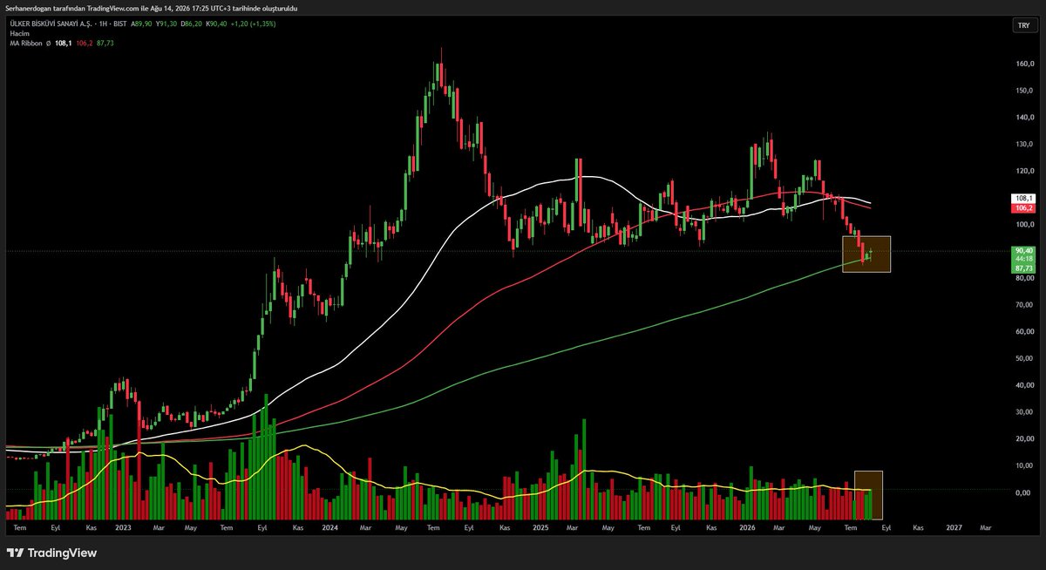The height and width of the screenshot is (570, 1046).
Task: Open the TRY currency selector
Action: click(1022, 25)
